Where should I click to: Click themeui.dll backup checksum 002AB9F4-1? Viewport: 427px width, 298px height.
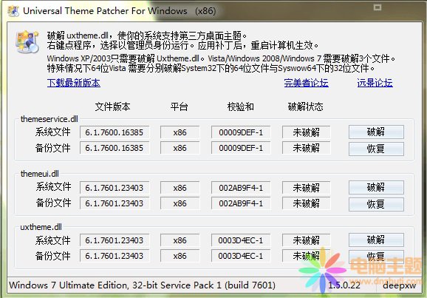click(x=241, y=203)
